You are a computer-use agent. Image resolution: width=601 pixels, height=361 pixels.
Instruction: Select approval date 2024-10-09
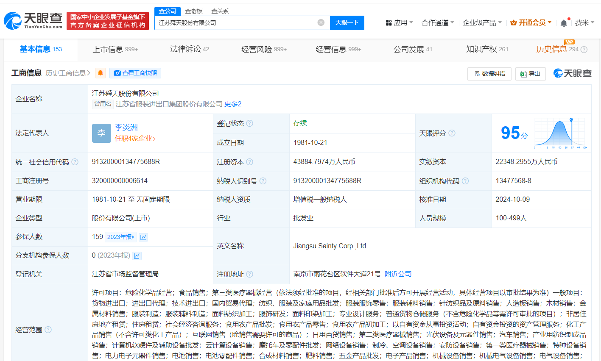tap(512, 199)
